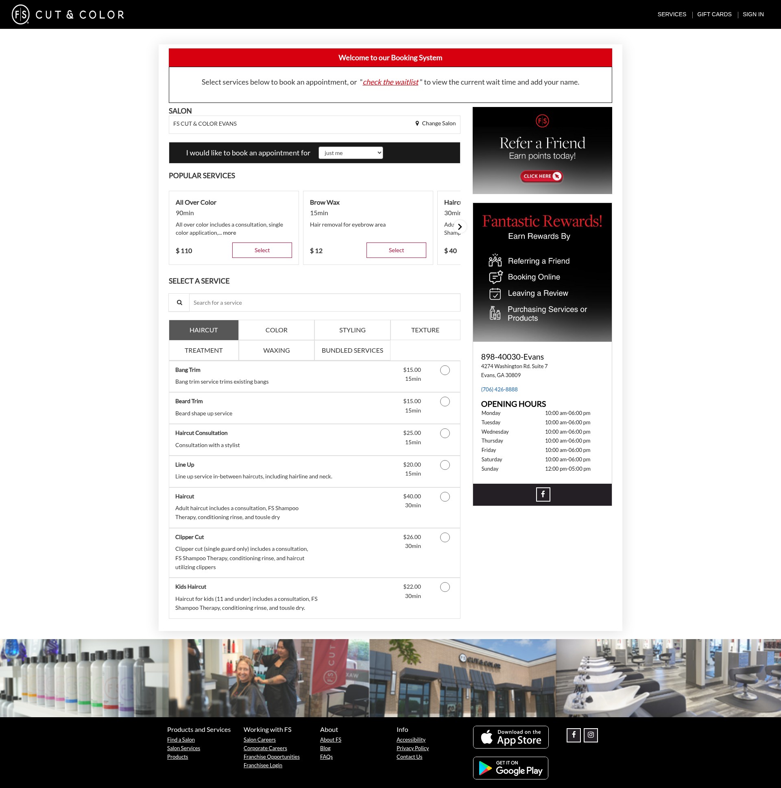781x788 pixels.
Task: Open Facebook icon in salon info panel
Action: [543, 494]
